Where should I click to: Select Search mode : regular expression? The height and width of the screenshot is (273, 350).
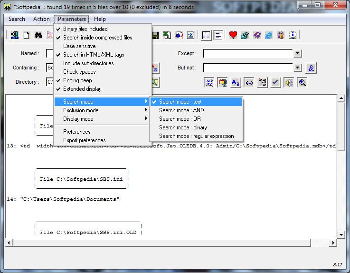196,136
